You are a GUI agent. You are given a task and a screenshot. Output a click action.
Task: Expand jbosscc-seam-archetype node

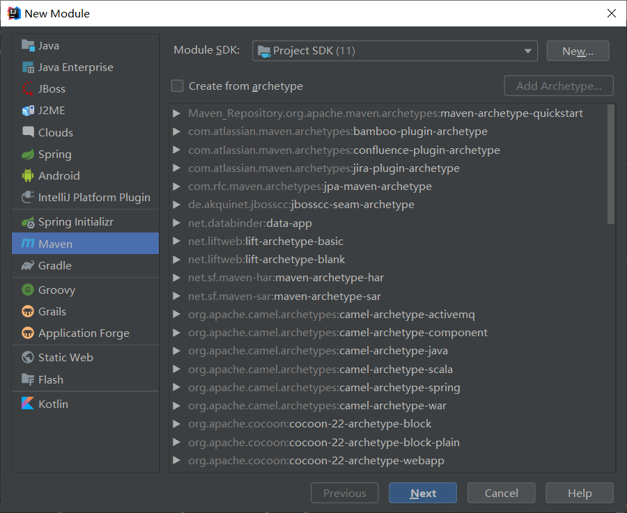click(x=176, y=205)
